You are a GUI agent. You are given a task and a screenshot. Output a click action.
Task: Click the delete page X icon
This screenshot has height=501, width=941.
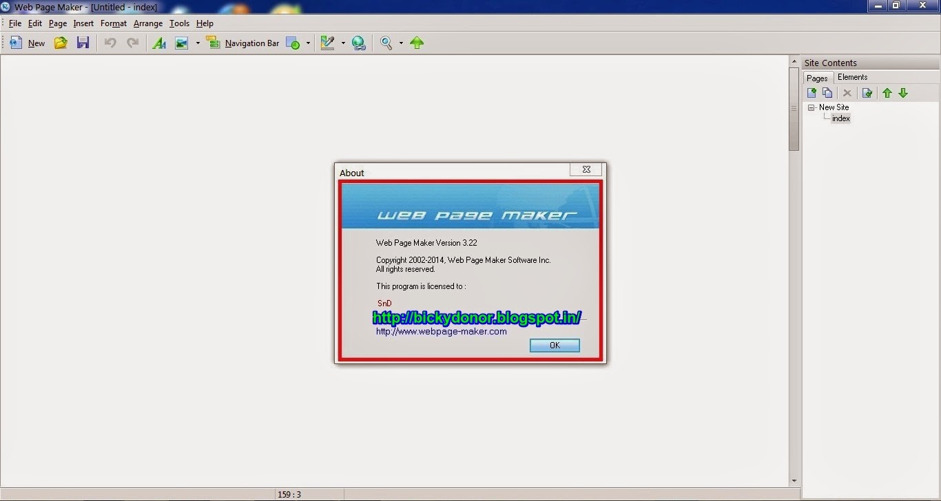[x=847, y=93]
